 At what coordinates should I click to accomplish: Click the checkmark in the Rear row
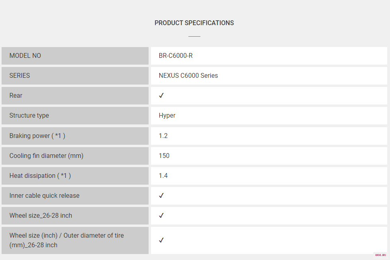pos(161,95)
